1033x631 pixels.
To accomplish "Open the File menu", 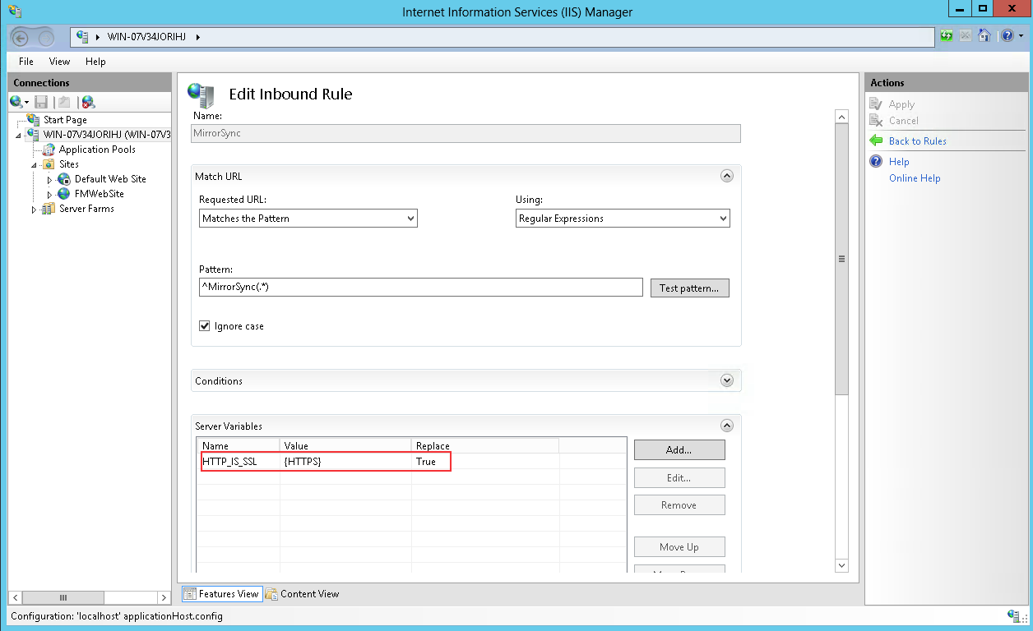I will pos(26,62).
